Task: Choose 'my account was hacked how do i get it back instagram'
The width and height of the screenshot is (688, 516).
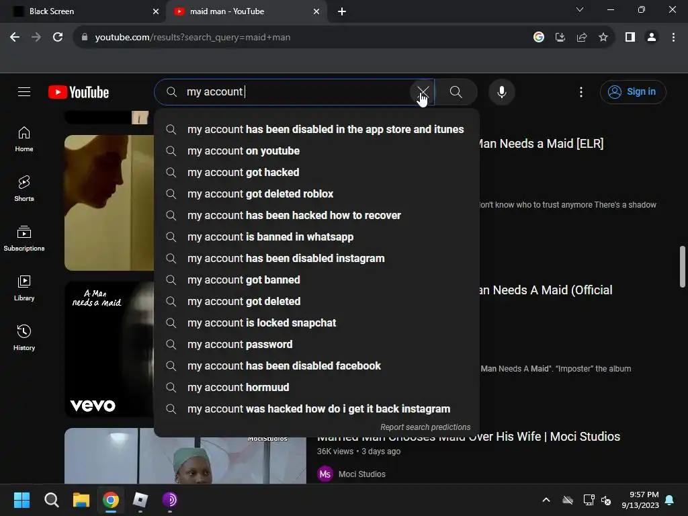Action: click(317, 409)
